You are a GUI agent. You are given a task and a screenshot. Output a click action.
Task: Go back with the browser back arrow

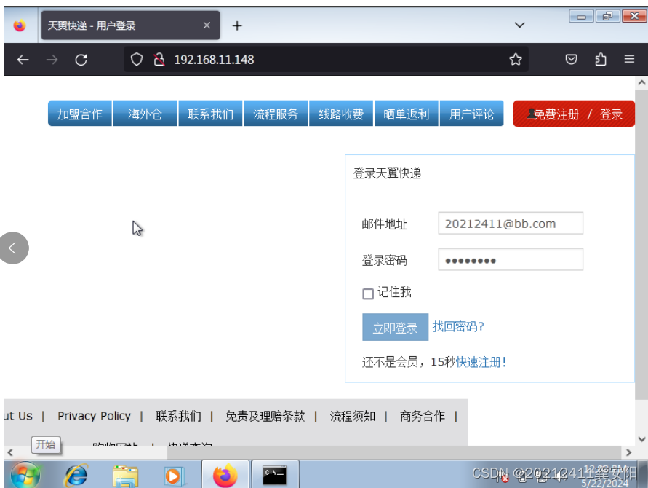(23, 60)
